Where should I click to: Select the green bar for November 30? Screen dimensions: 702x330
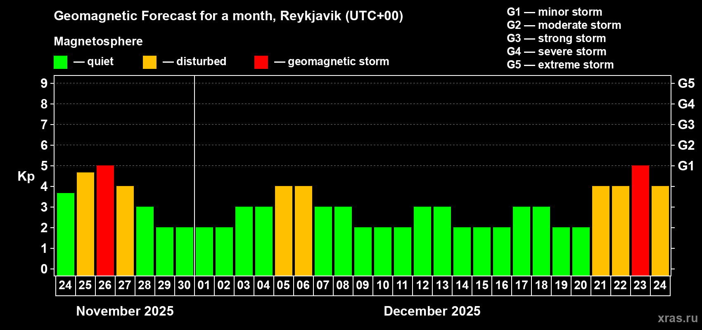185,251
